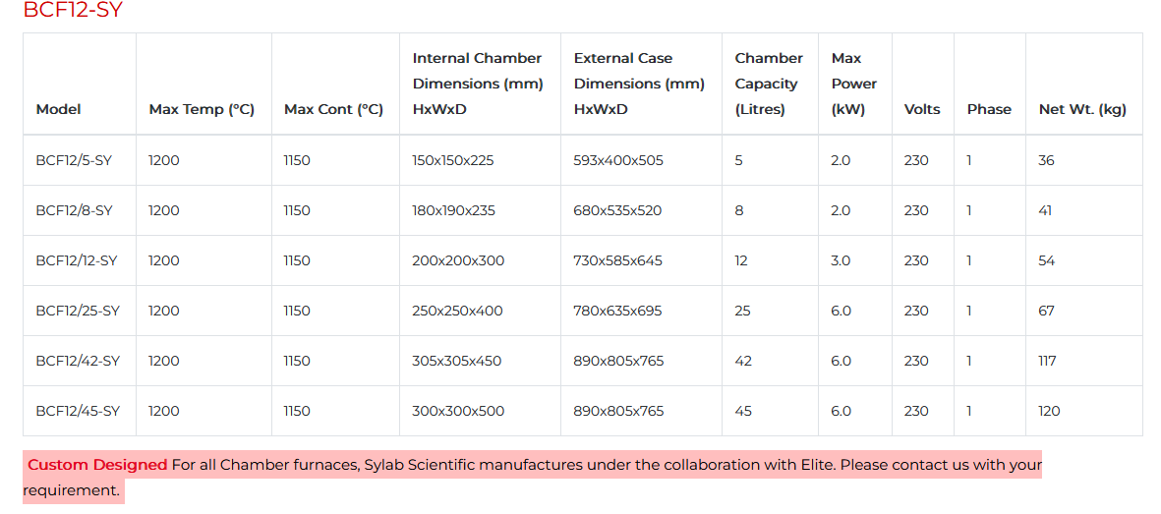Click the Max Cont (°C) column header
1161x514 pixels.
(333, 109)
